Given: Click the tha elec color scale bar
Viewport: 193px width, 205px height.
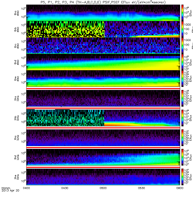Looking at the screenshot, I should (182, 13).
